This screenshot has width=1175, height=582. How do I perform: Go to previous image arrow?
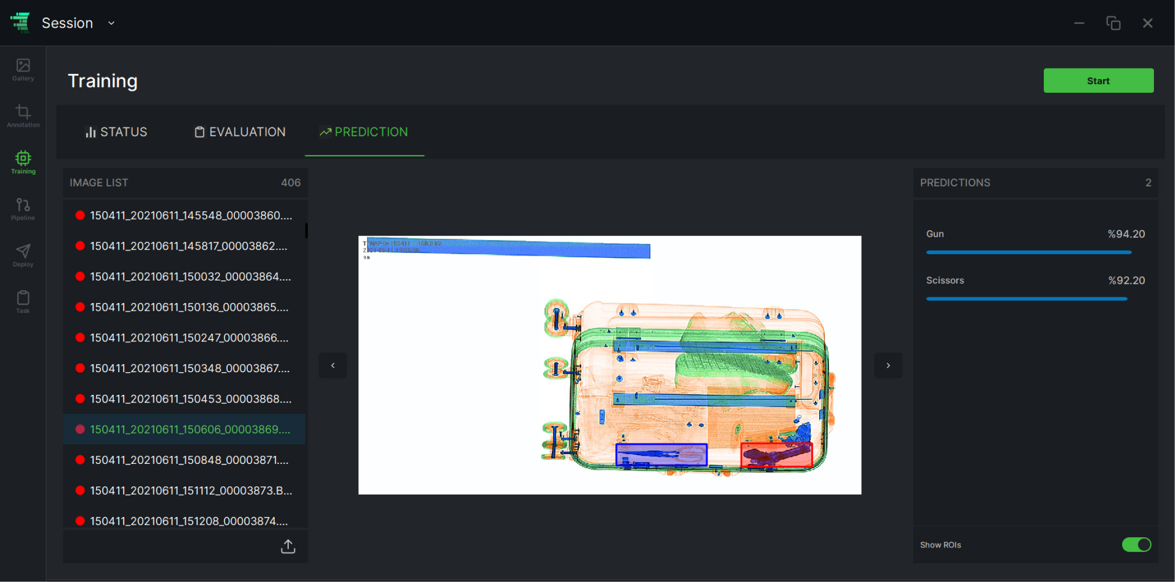point(333,366)
